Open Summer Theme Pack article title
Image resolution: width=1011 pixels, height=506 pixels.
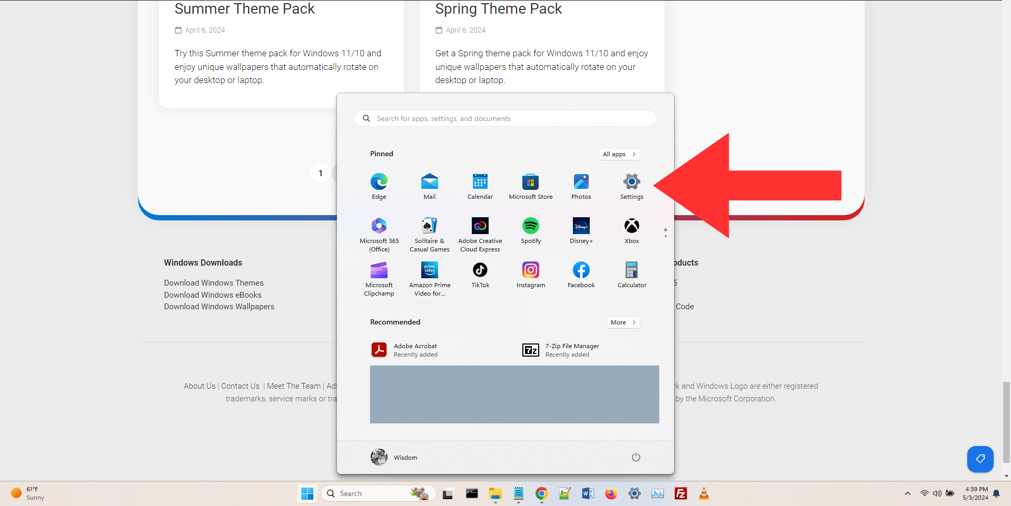click(x=244, y=9)
